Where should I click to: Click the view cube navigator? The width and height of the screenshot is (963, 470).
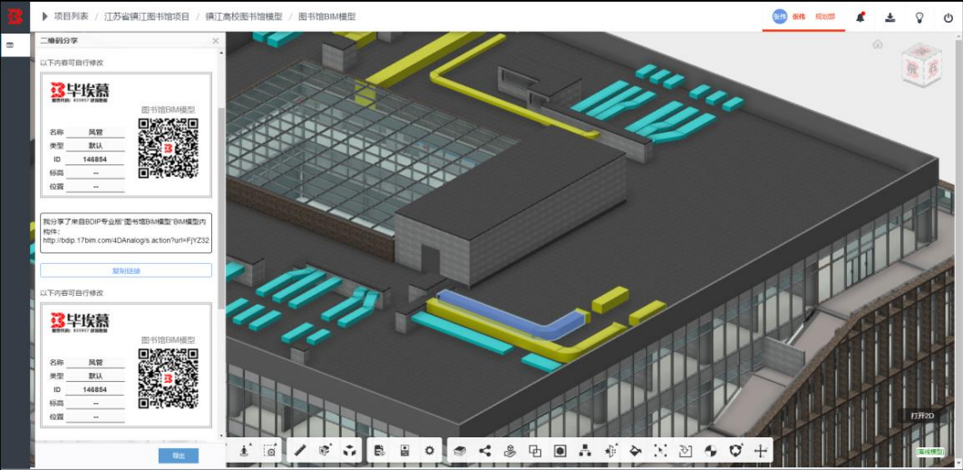(x=920, y=64)
